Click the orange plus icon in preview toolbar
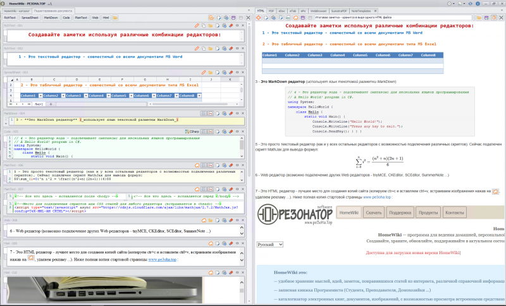This screenshot has height=306, width=506. tap(259, 18)
